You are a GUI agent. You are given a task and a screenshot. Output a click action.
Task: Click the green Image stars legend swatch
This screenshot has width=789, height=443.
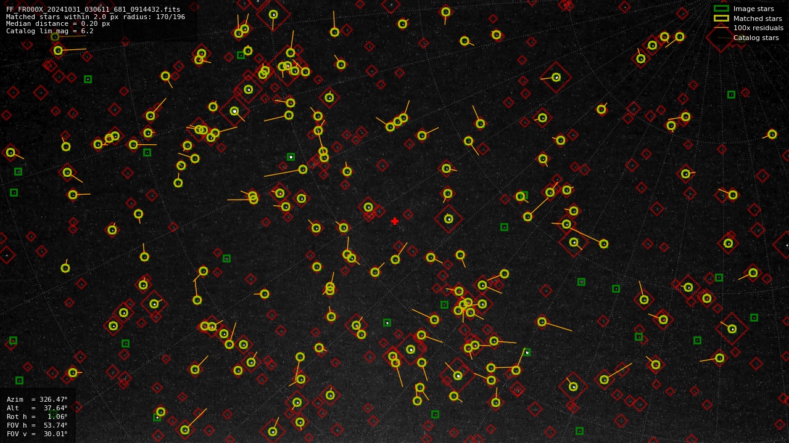[721, 9]
